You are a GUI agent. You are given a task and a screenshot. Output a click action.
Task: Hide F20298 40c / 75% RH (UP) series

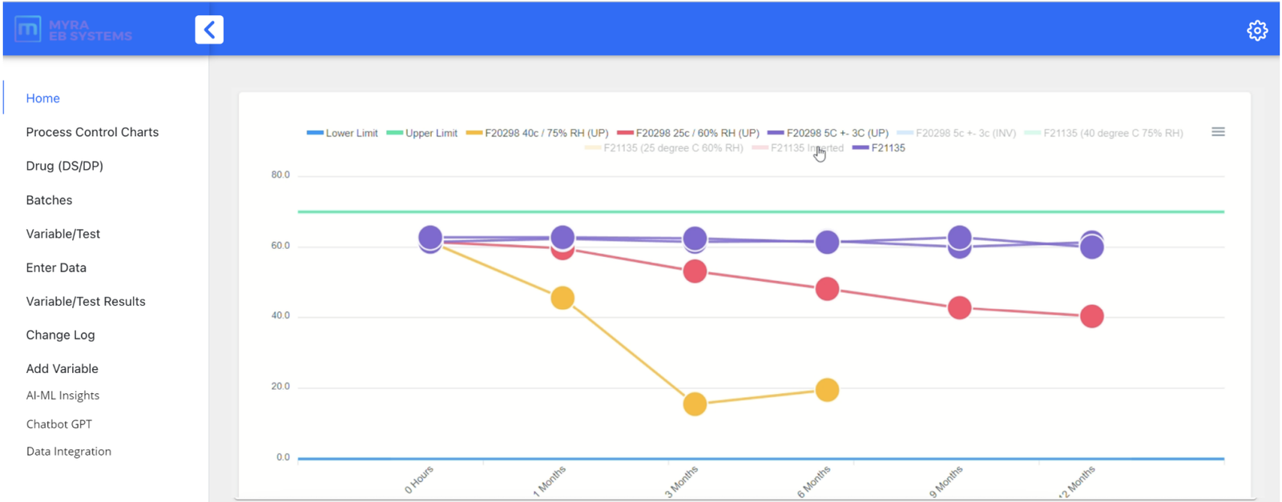click(537, 133)
